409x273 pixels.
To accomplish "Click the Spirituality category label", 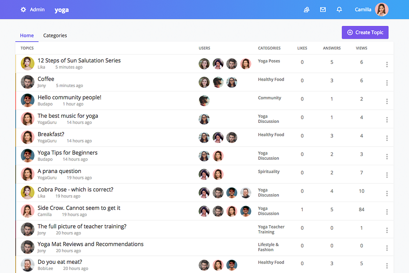I will click(x=269, y=172).
